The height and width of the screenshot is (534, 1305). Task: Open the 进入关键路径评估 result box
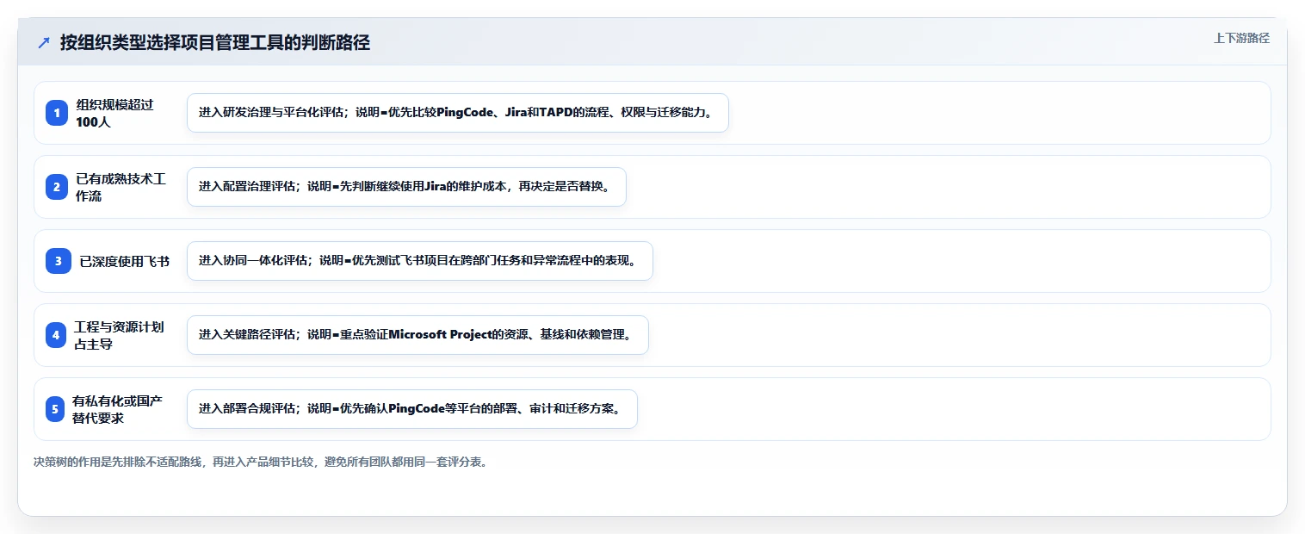click(x=417, y=335)
